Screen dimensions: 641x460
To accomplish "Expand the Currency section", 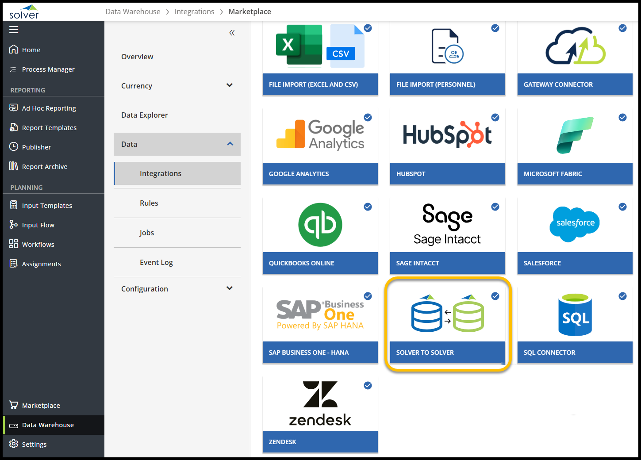I will point(229,85).
